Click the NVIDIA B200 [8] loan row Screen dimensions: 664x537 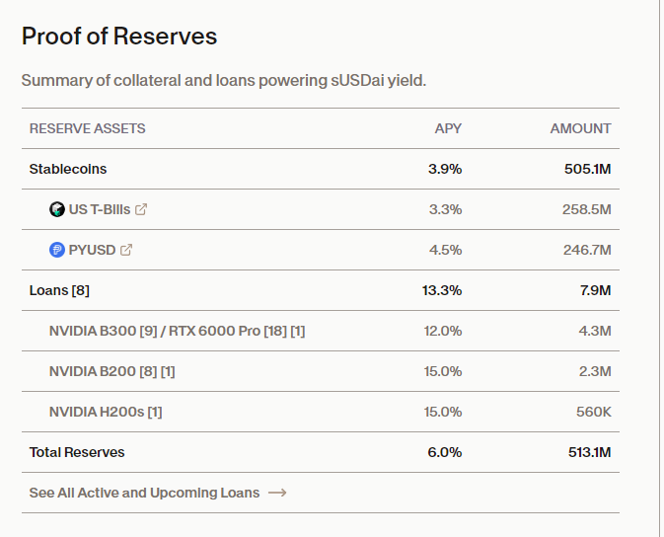111,371
